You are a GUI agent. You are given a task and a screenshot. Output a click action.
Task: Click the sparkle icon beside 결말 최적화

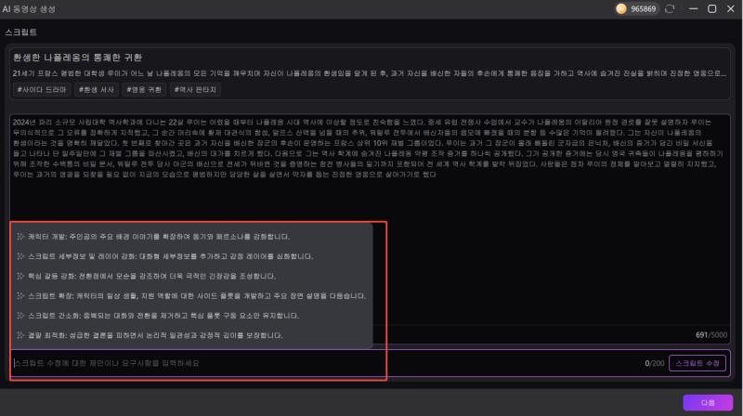tap(20, 335)
